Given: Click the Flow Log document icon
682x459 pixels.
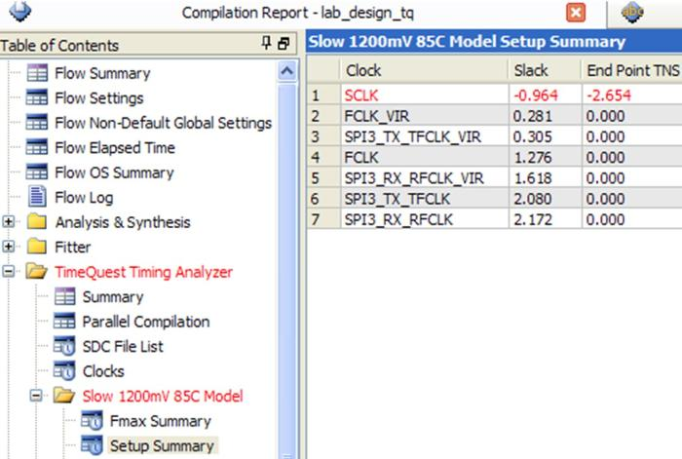Looking at the screenshot, I should tap(37, 197).
